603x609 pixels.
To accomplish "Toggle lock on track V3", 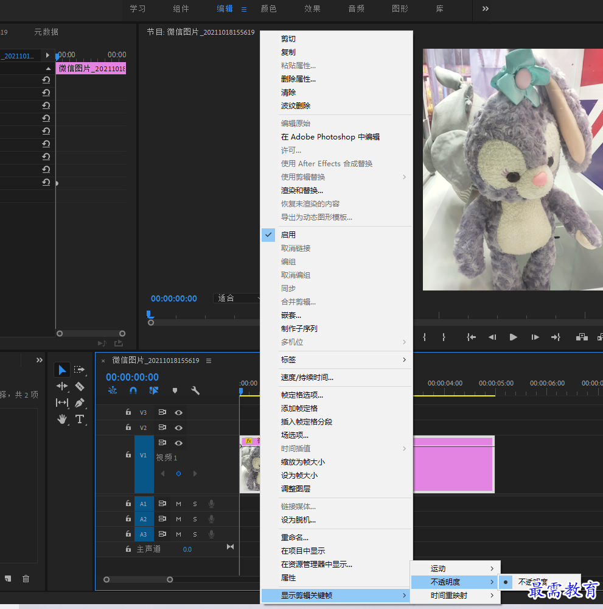I will (x=128, y=412).
